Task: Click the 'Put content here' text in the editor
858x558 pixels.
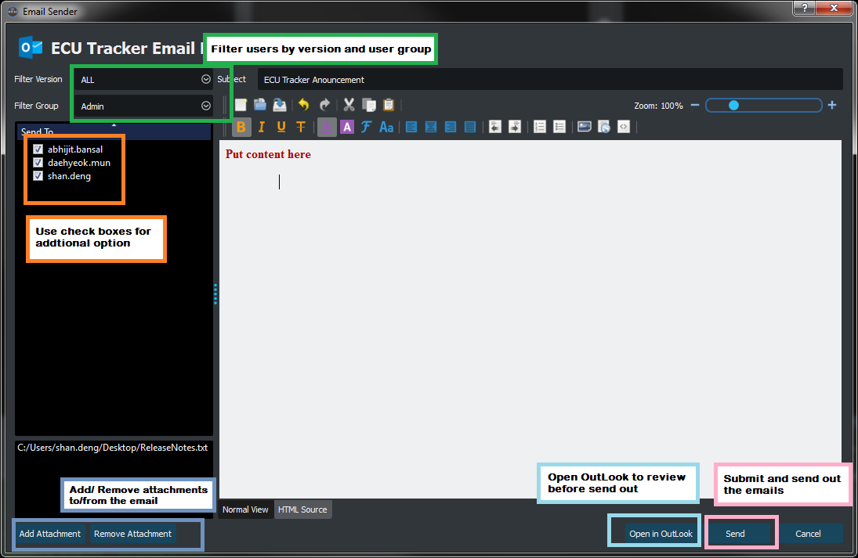Action: coord(268,154)
